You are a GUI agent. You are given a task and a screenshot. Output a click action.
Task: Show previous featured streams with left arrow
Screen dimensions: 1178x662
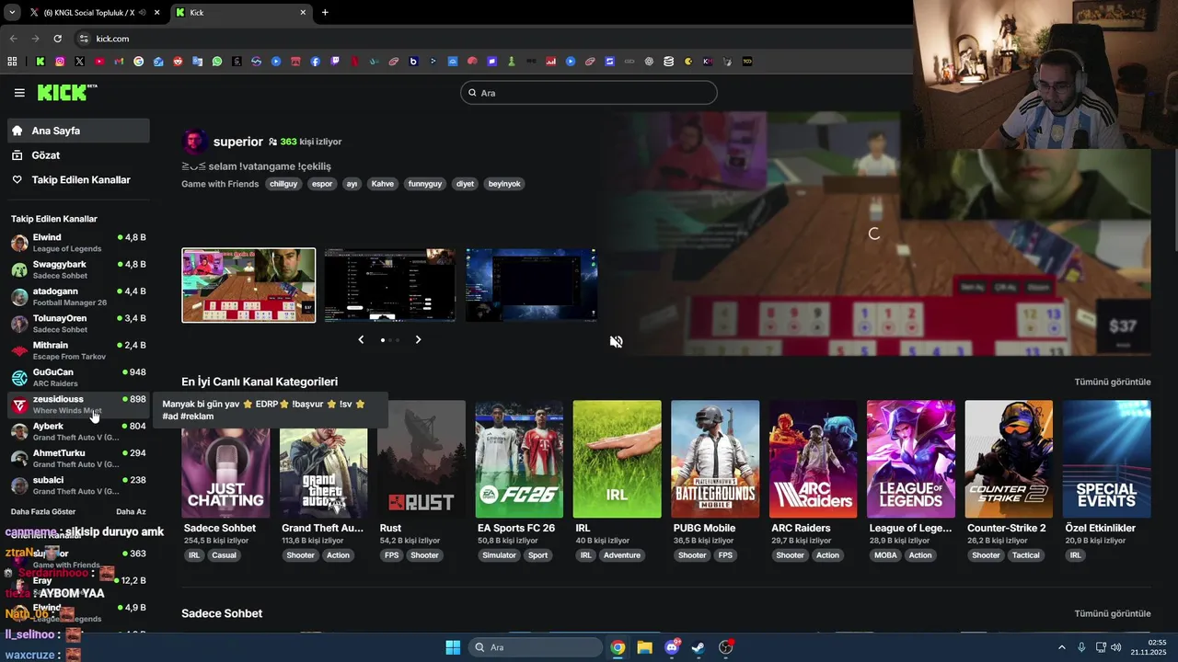tap(361, 340)
